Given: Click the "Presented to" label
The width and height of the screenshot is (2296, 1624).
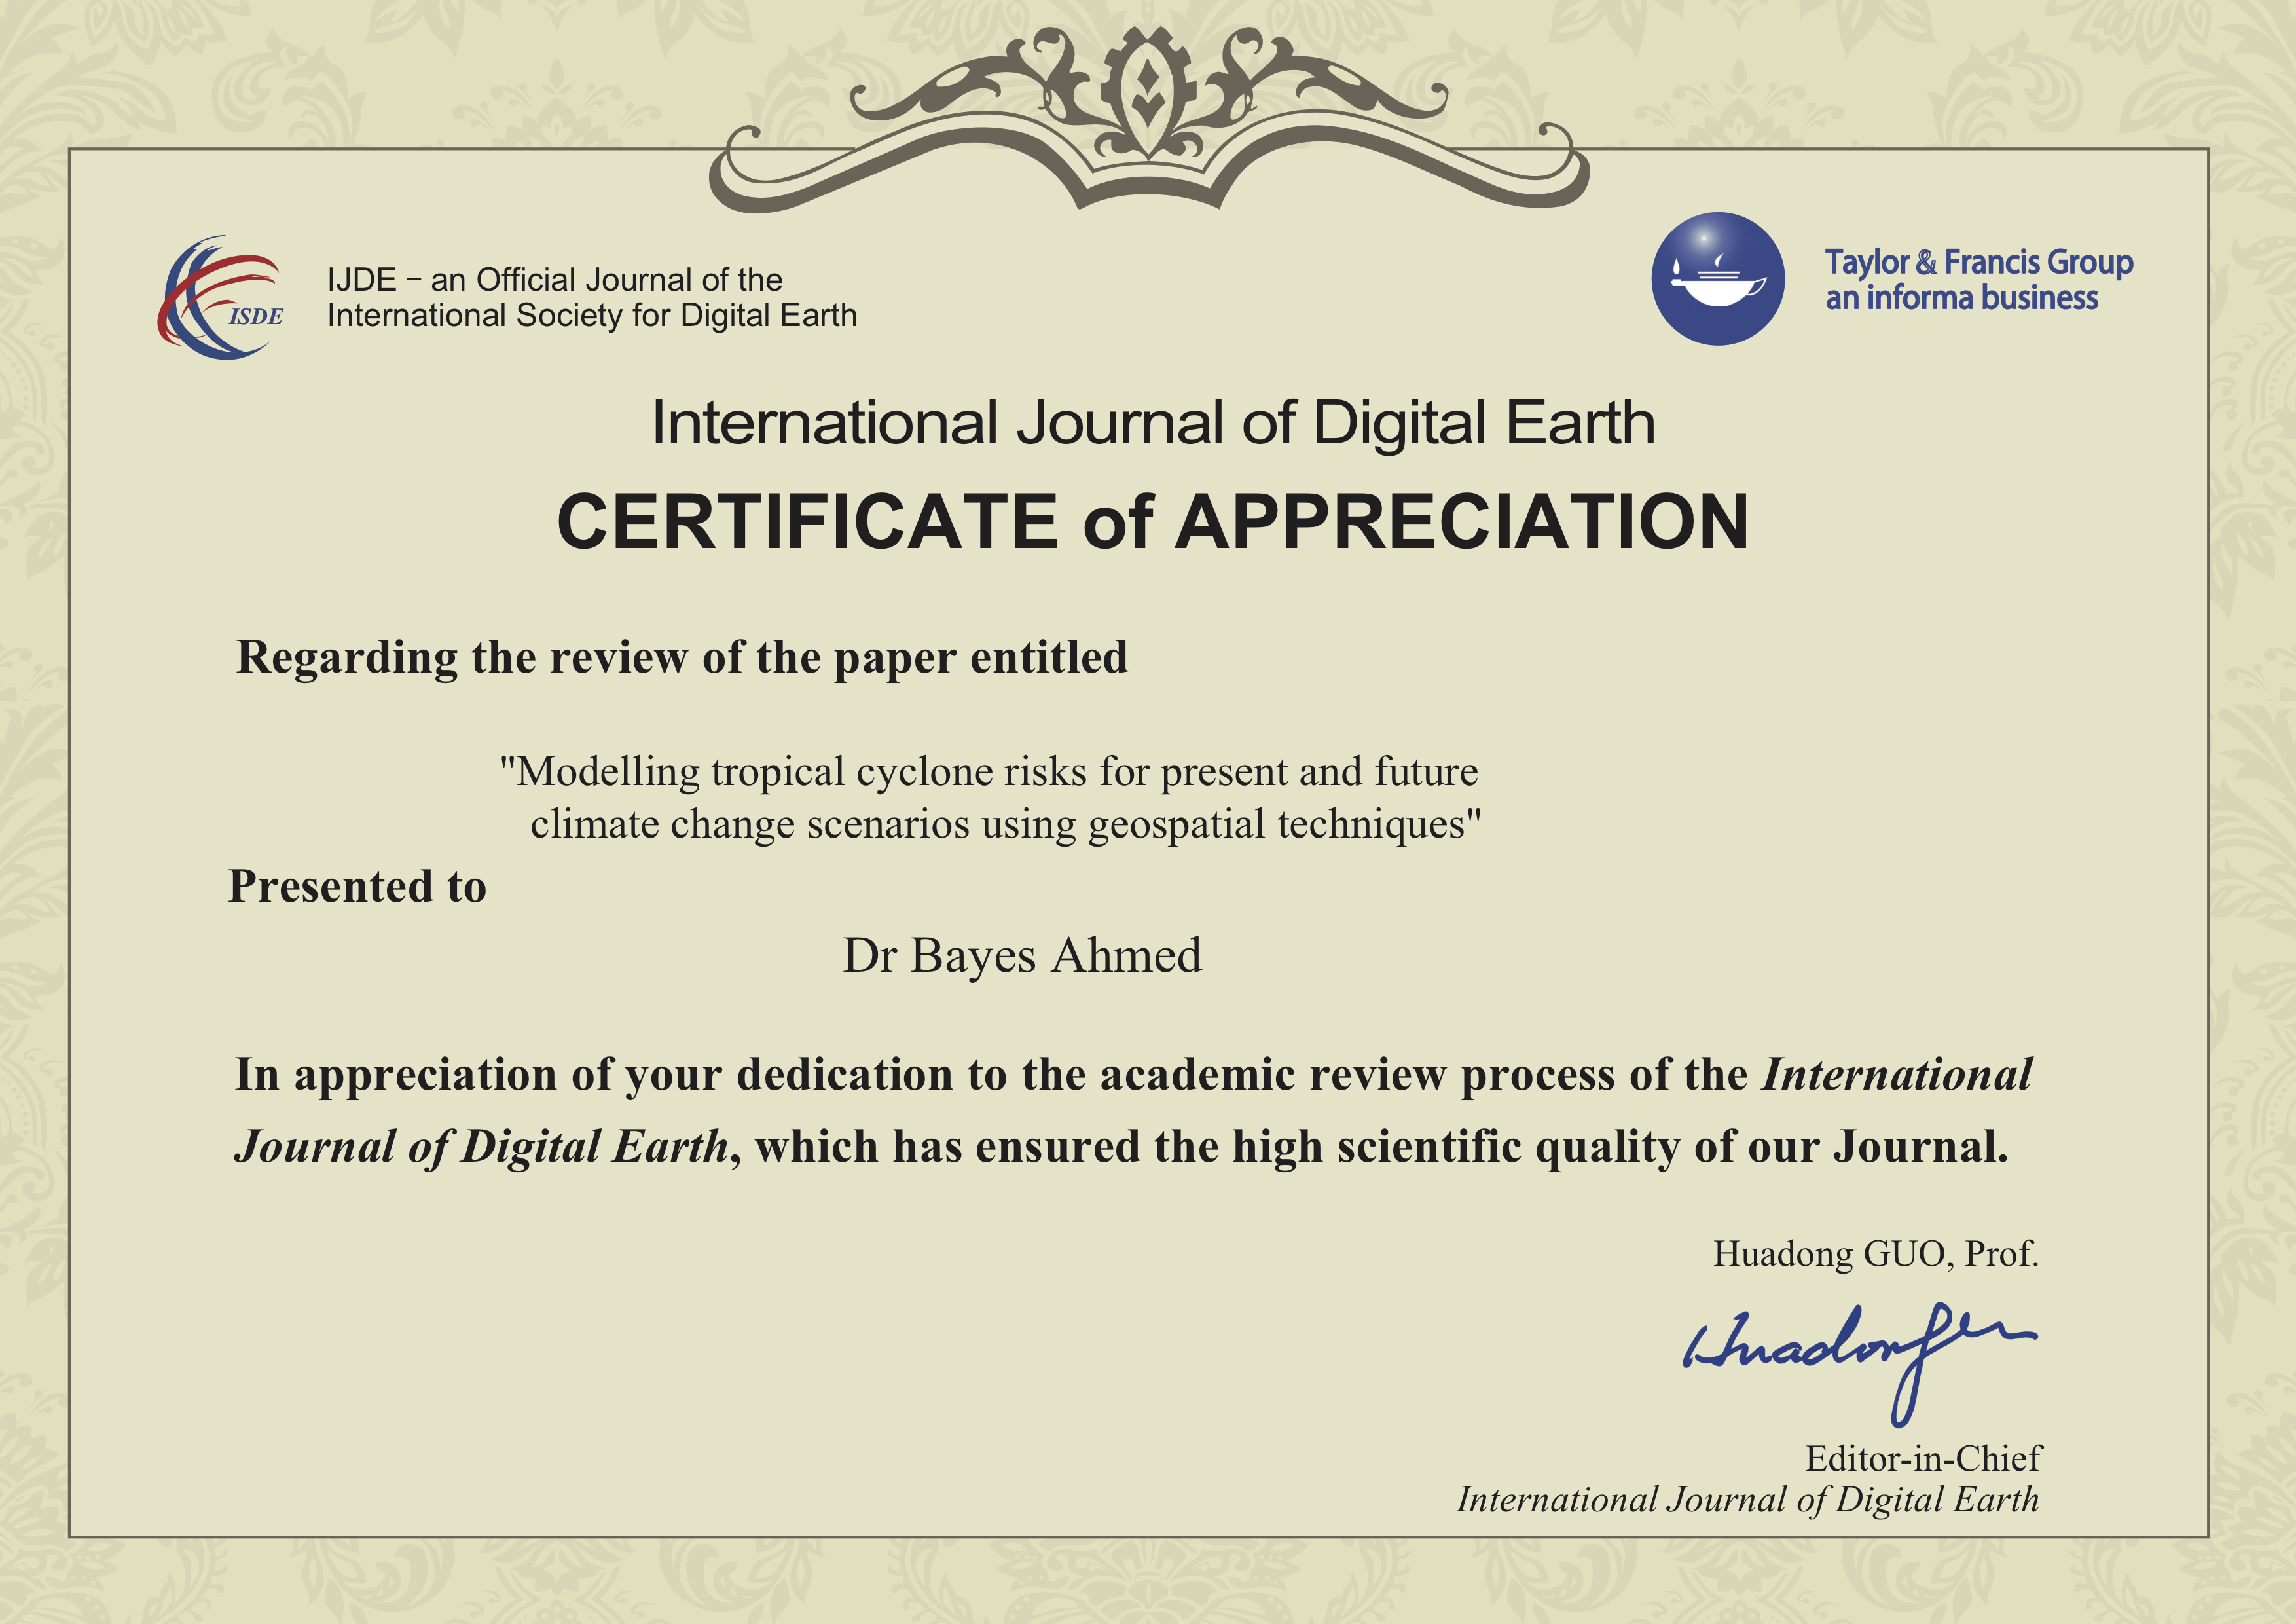Looking at the screenshot, I should [x=358, y=887].
